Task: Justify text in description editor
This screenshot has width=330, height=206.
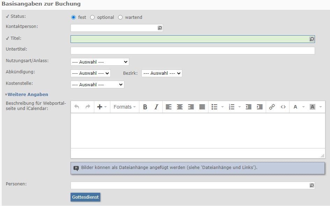Action: click(x=202, y=107)
